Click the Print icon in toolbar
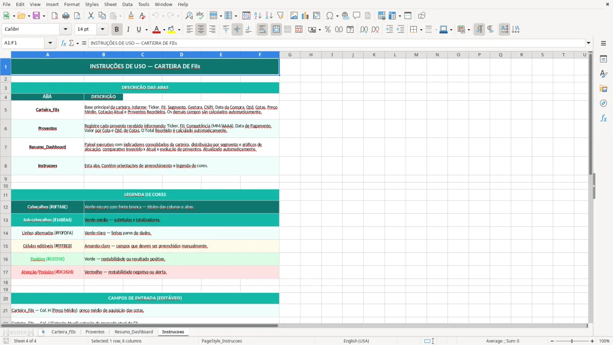613x345 pixels. [x=66, y=16]
